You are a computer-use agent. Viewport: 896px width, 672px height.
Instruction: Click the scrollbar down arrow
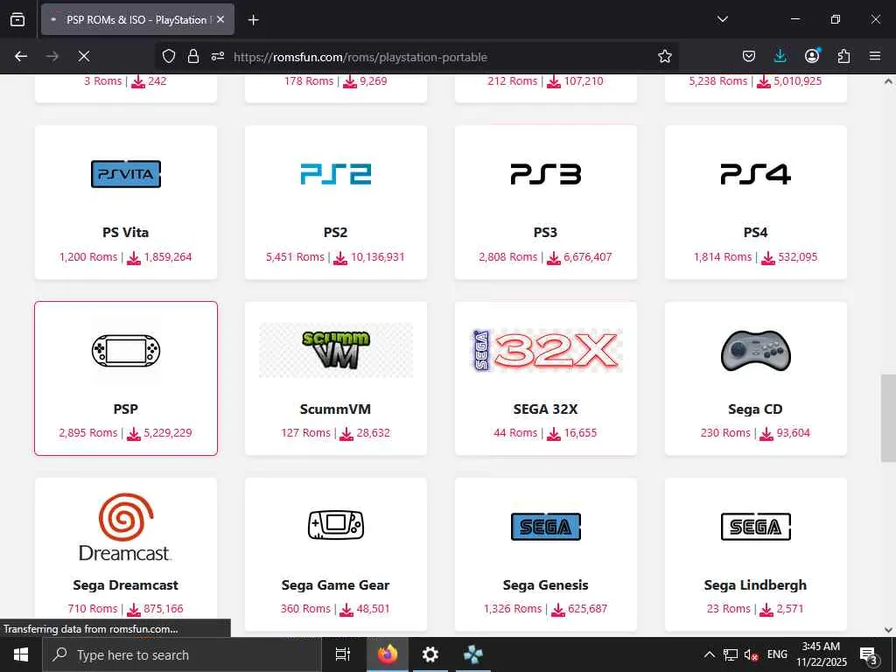888,630
